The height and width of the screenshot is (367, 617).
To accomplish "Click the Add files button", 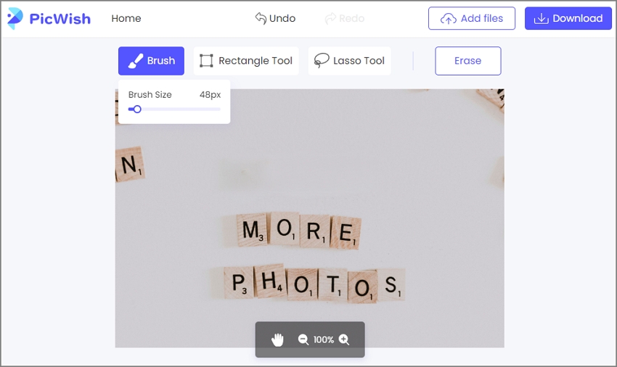I will 472,18.
